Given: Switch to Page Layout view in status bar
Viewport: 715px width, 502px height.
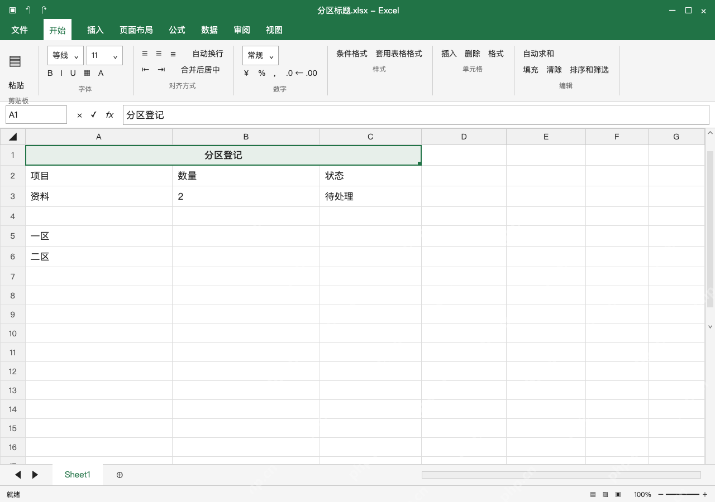Looking at the screenshot, I should coord(605,494).
